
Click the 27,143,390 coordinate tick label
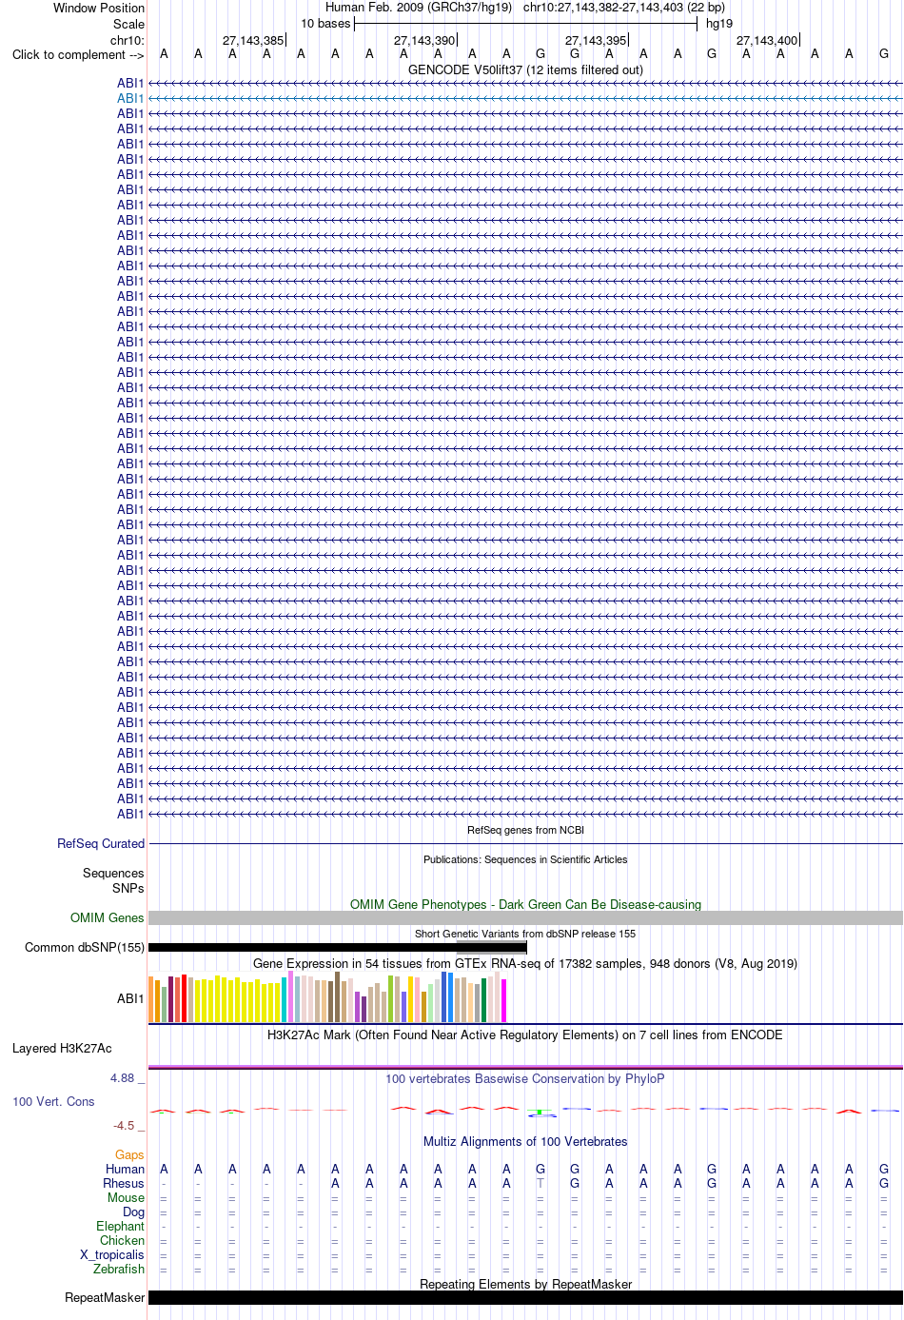click(424, 41)
